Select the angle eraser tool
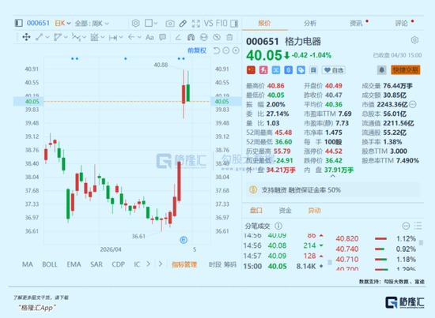 click(178, 37)
